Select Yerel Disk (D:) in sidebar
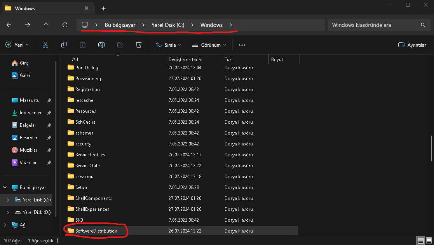Screen dimensions: 434x245 pos(33,212)
